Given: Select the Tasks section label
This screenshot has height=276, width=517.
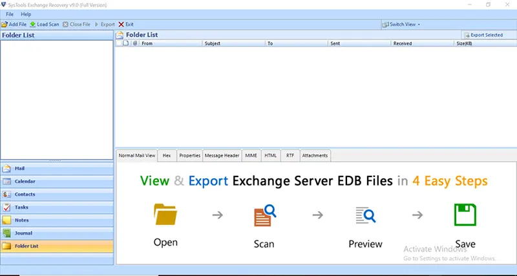Looking at the screenshot, I should [21, 207].
